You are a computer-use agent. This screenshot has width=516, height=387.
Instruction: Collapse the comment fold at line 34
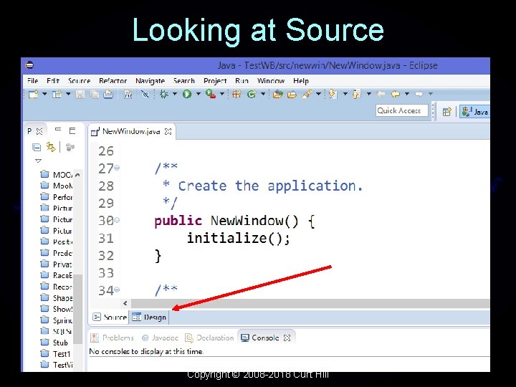pyautogui.click(x=117, y=290)
